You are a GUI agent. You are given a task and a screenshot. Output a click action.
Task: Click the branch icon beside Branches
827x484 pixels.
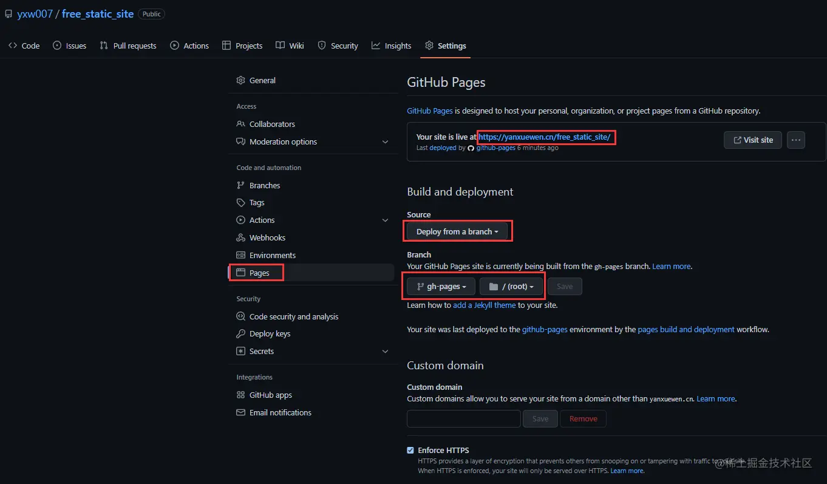coord(240,185)
